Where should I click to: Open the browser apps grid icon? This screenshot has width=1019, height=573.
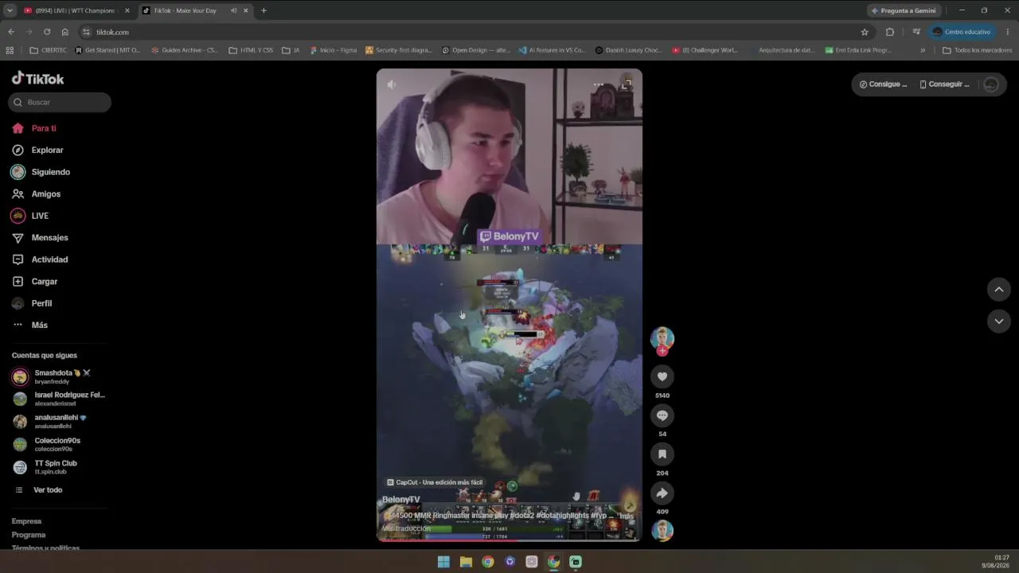click(x=10, y=50)
